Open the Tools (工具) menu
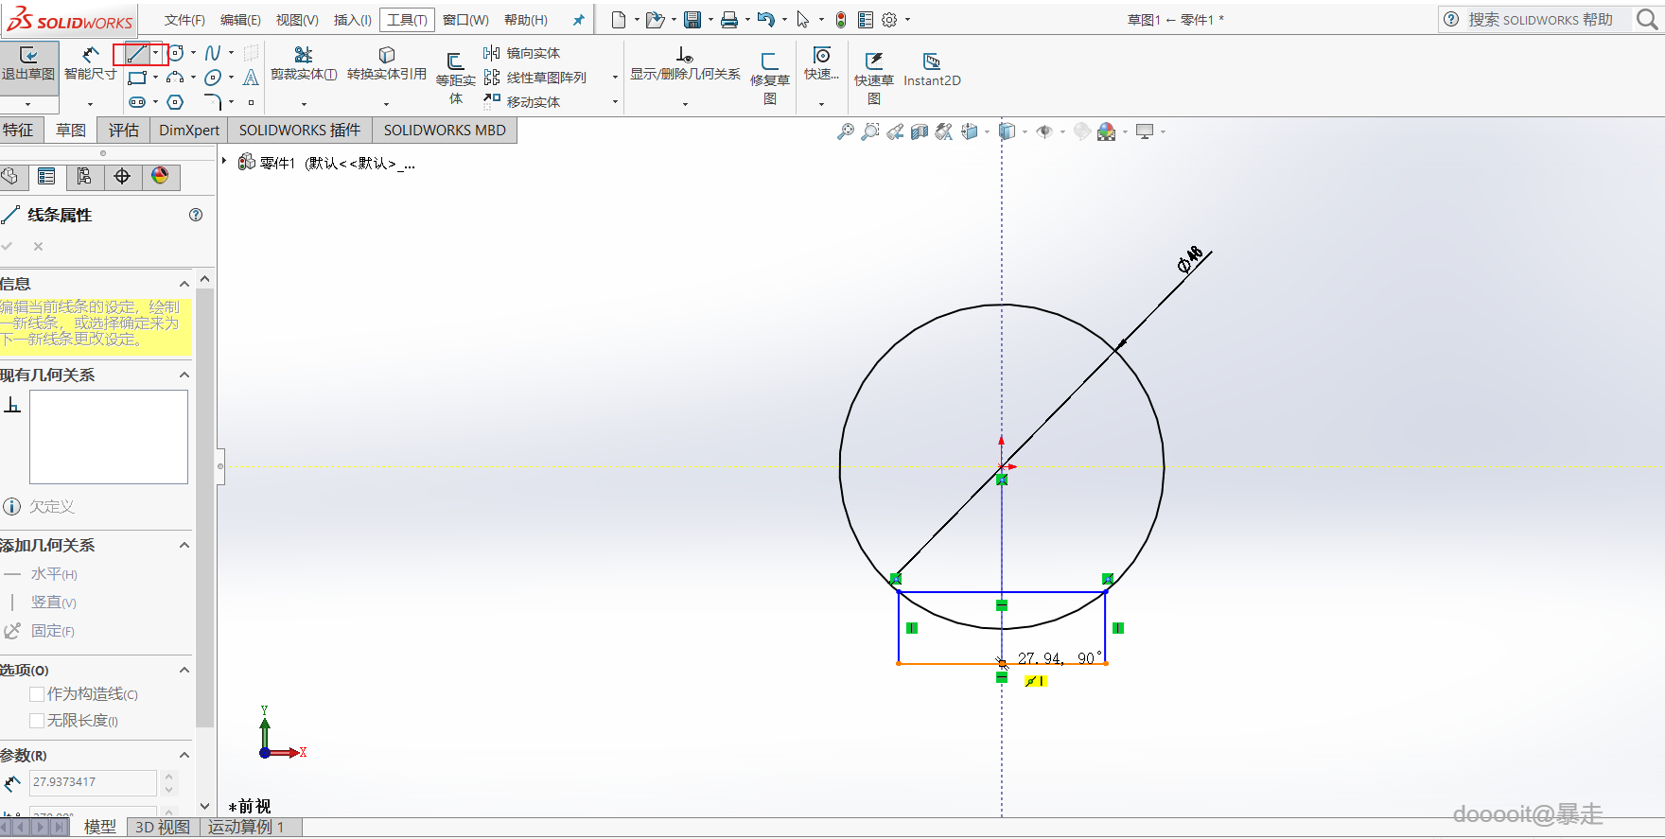The height and width of the screenshot is (839, 1665). pos(407,20)
